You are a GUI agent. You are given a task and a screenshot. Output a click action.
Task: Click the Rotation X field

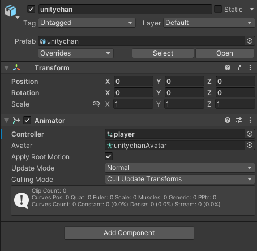134,93
